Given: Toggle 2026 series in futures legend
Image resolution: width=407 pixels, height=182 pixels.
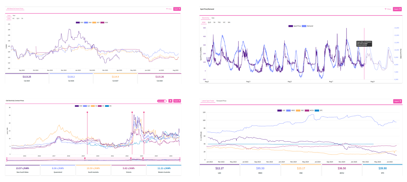Looking at the screenshot, I should [88, 23].
